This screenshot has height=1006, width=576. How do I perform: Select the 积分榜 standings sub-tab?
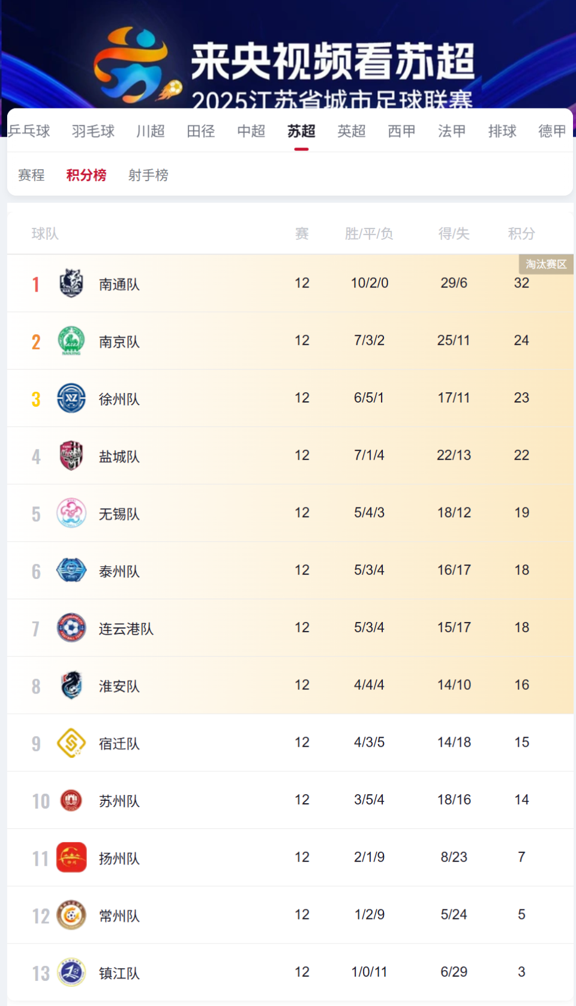(86, 175)
